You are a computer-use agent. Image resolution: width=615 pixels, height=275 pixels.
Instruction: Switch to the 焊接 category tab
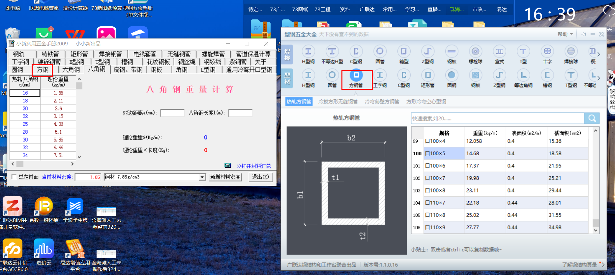click(287, 55)
